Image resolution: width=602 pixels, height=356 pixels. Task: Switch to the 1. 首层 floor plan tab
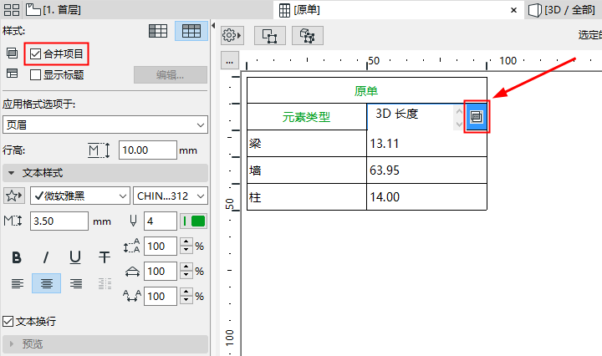pos(54,9)
